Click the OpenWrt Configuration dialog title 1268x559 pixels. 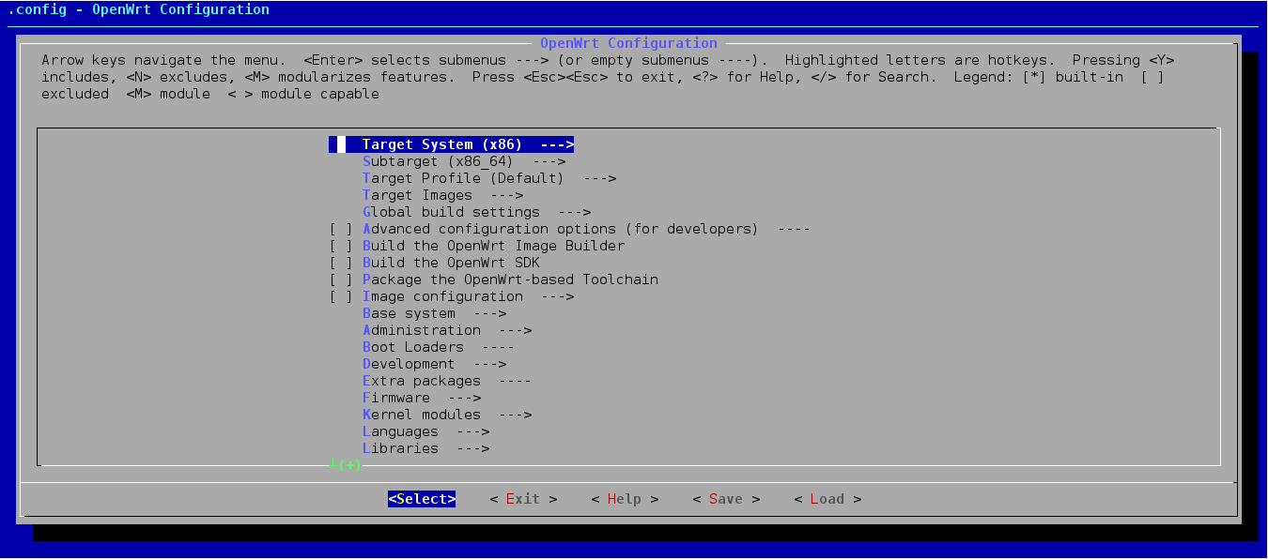pyautogui.click(x=628, y=43)
